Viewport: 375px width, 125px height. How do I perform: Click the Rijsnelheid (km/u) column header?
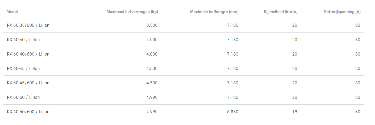pyautogui.click(x=281, y=12)
